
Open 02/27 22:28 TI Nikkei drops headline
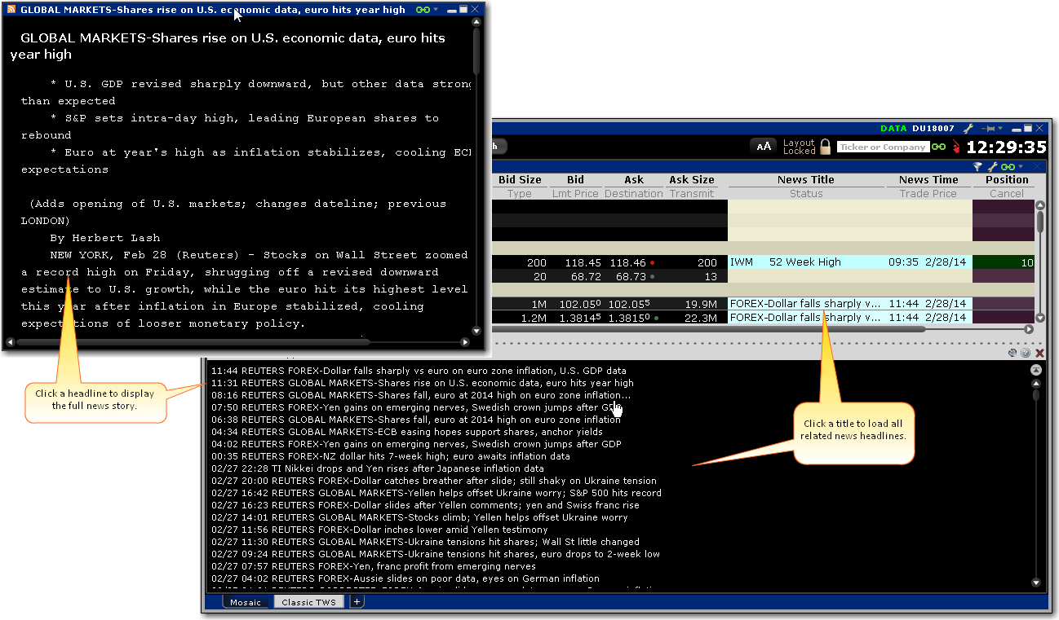(x=377, y=468)
